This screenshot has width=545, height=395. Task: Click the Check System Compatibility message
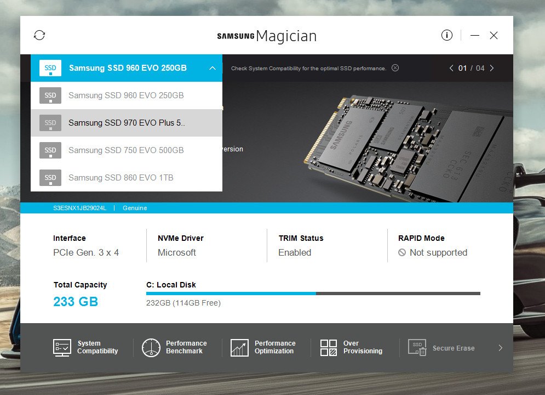pos(308,69)
